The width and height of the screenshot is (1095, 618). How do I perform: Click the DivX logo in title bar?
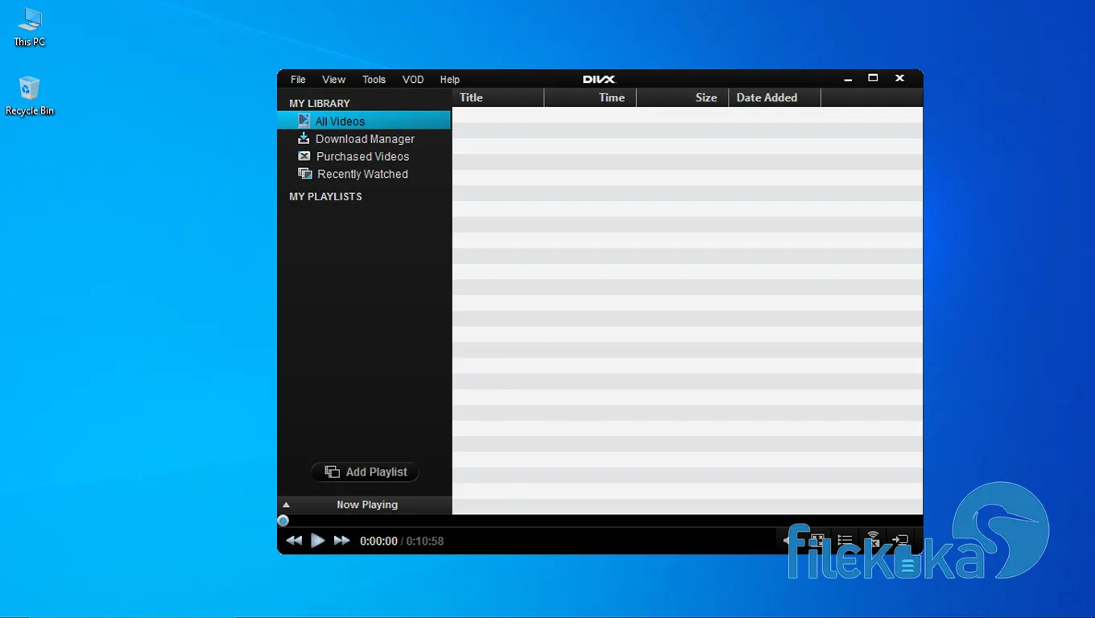[x=599, y=80]
